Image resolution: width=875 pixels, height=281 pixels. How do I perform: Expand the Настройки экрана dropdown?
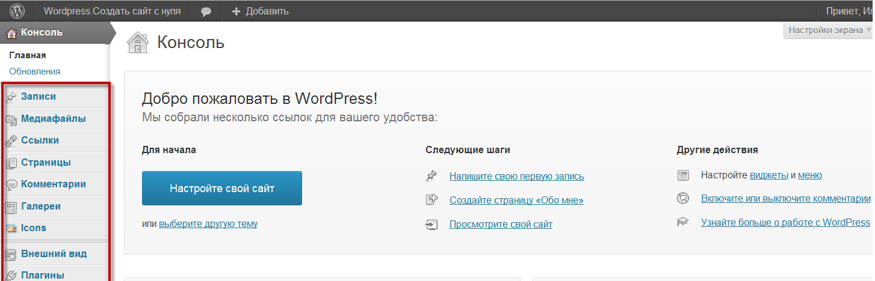click(x=828, y=30)
